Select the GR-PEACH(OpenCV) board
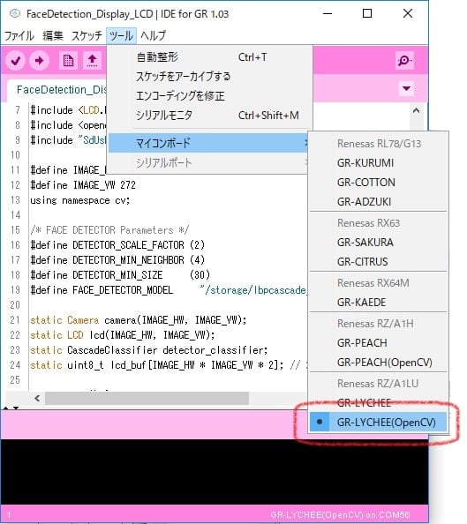The height and width of the screenshot is (524, 467). point(379,363)
